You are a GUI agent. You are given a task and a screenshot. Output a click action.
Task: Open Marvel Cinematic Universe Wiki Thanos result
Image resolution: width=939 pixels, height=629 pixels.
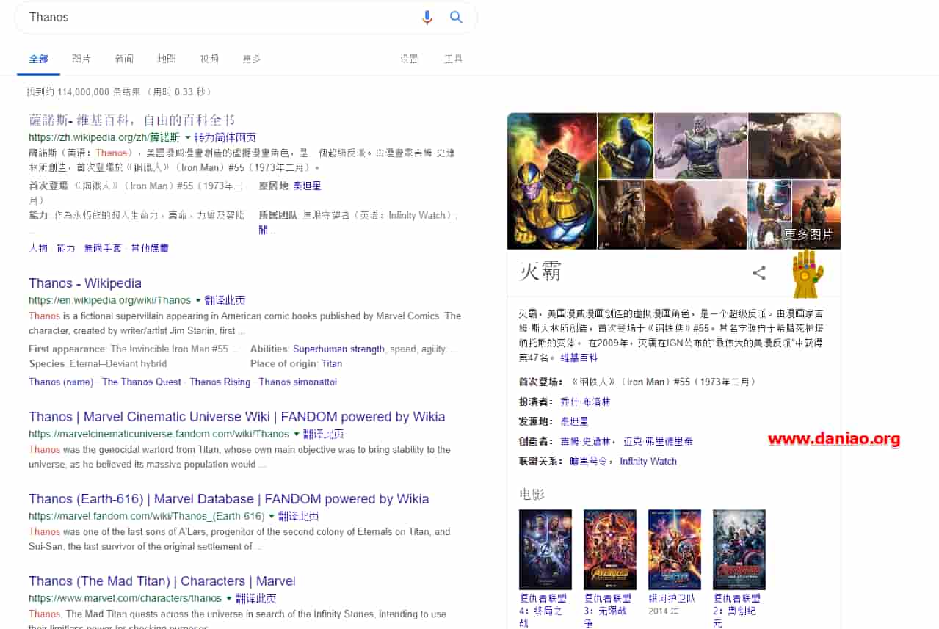[237, 417]
